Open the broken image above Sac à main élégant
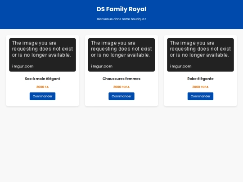Screen dimensions: 243x182 [x=42, y=55]
